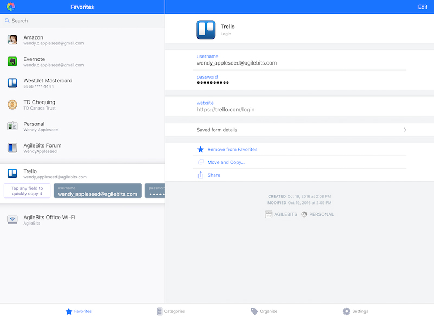Viewport: 434px width, 319px height.
Task: Click into the Search field
Action: pos(82,21)
